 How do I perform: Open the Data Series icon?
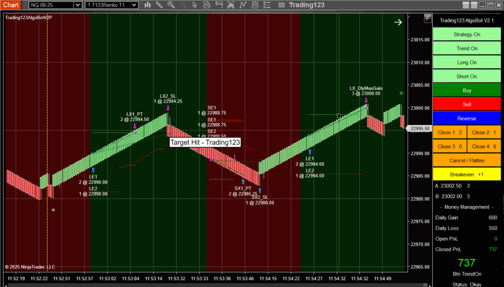[231, 5]
